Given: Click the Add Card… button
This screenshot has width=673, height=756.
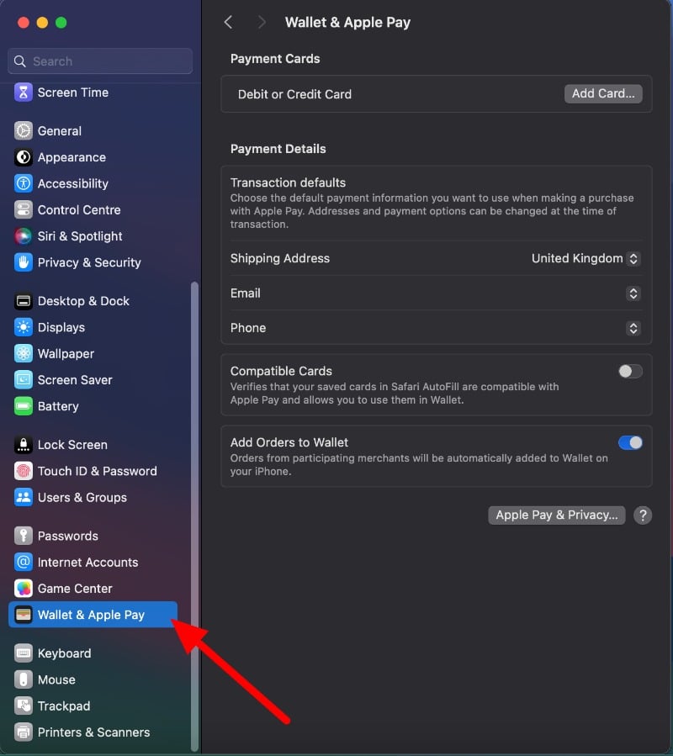Looking at the screenshot, I should click(x=603, y=93).
